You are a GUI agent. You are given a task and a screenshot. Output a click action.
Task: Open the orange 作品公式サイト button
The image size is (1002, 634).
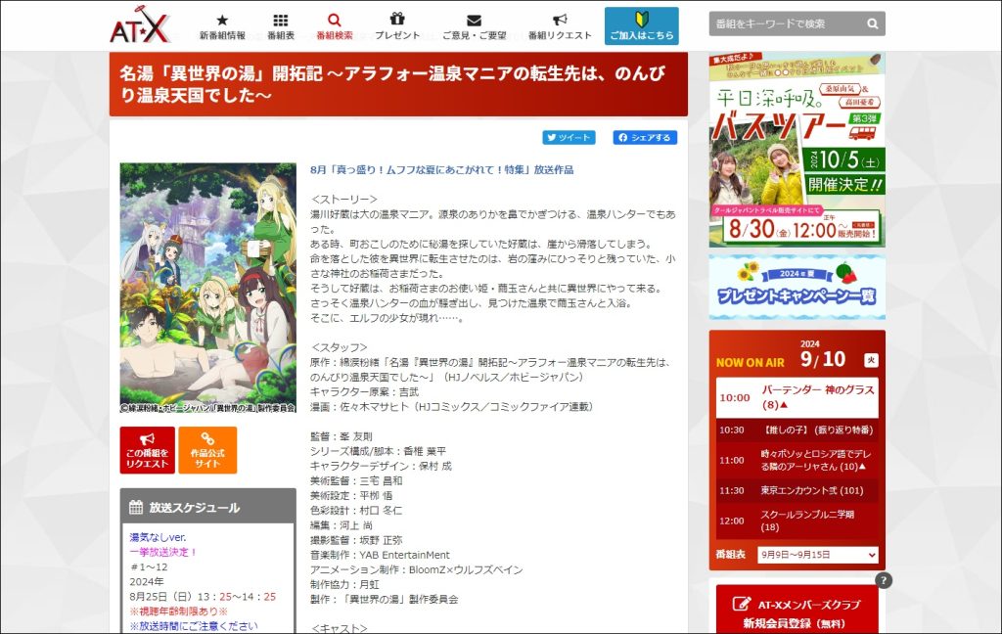[207, 450]
